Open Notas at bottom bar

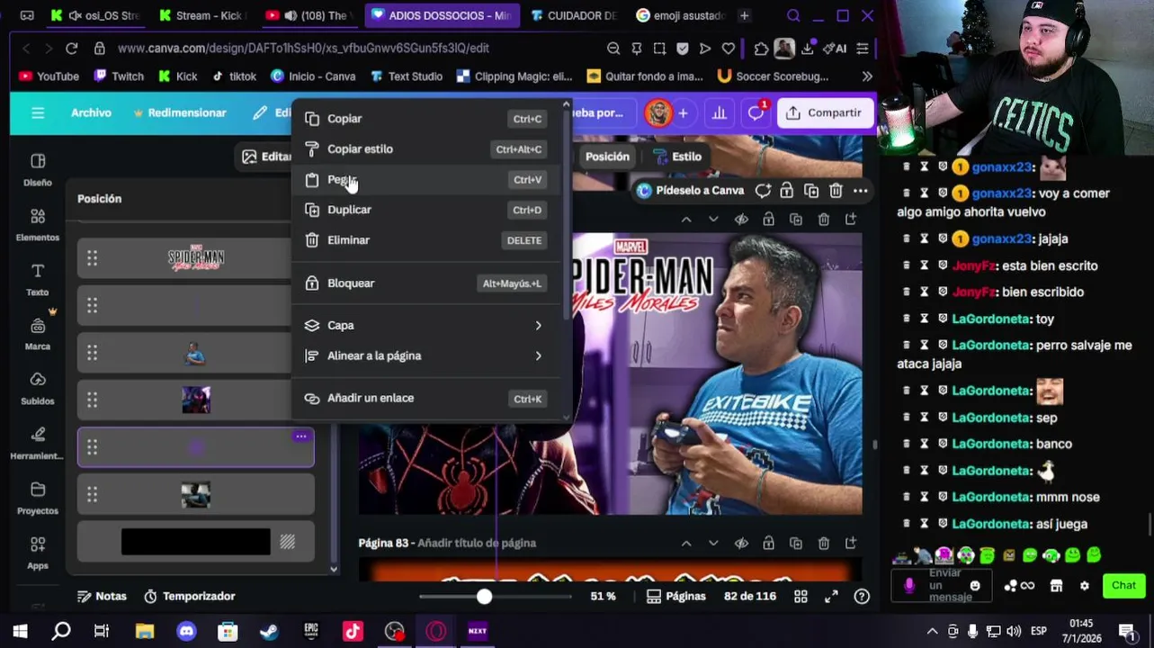tap(102, 596)
